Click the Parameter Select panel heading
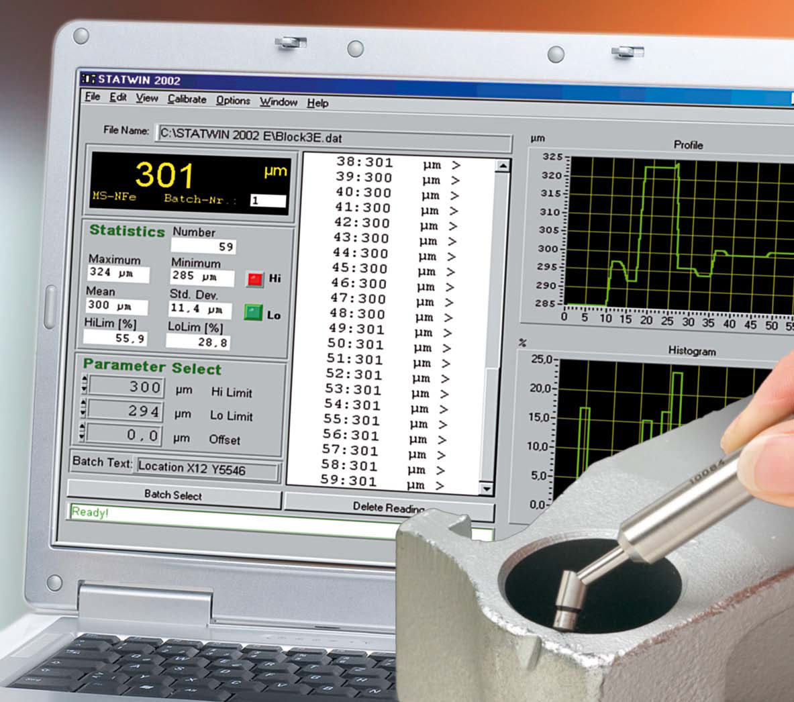Screen dimensions: 794x702 152,366
